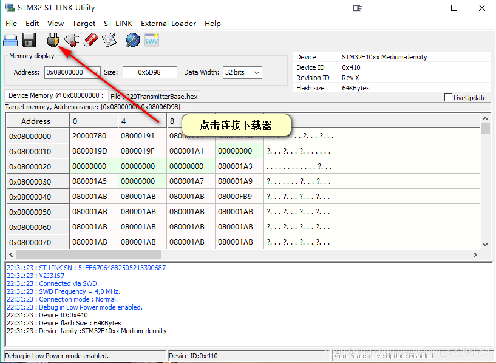Screen dimensions: 496x363
Task: Click the V2J31S7 log line
Action: point(35,276)
